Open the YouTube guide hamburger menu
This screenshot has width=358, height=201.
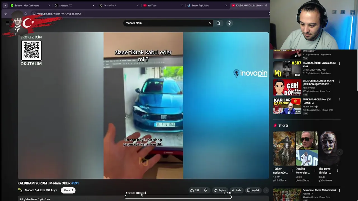click(8, 23)
